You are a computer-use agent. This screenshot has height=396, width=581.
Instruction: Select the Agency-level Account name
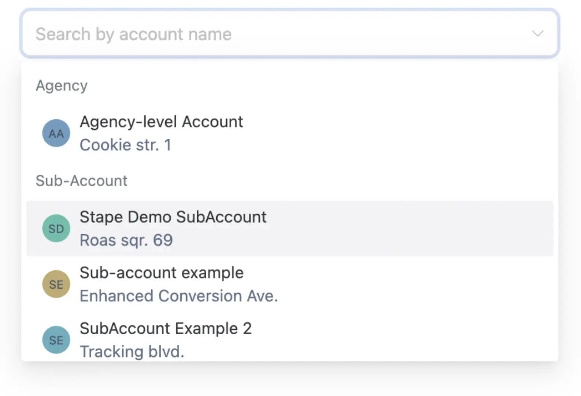click(161, 122)
